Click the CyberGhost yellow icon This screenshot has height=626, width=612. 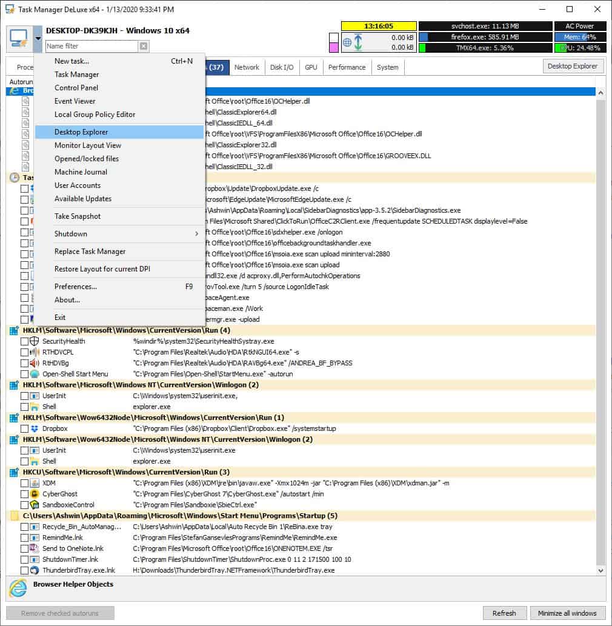(35, 494)
